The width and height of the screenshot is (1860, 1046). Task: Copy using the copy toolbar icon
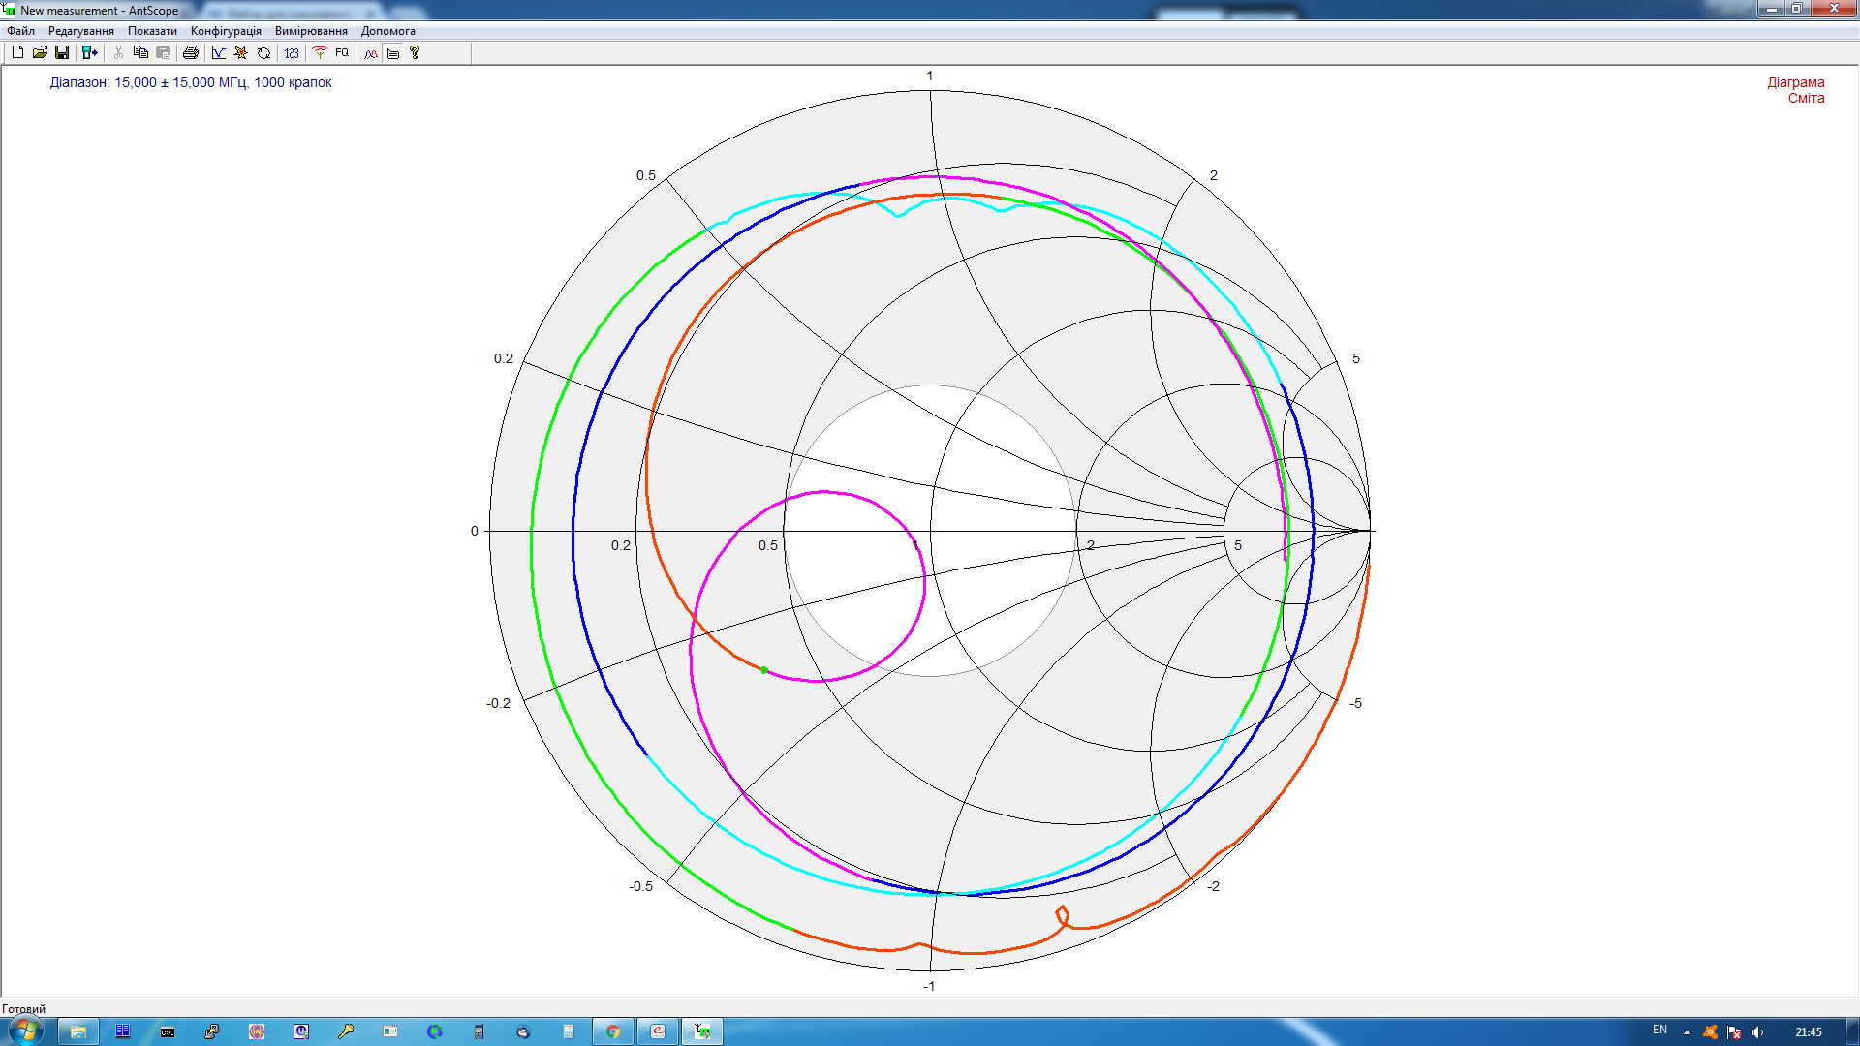click(140, 52)
